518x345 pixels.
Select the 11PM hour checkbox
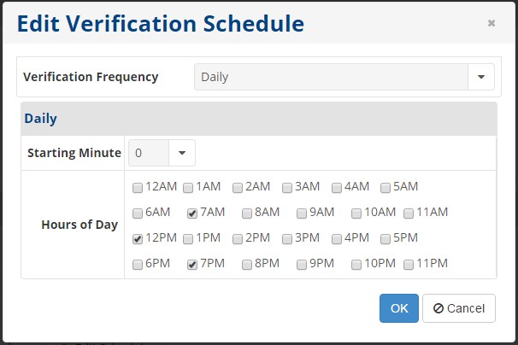pos(409,265)
